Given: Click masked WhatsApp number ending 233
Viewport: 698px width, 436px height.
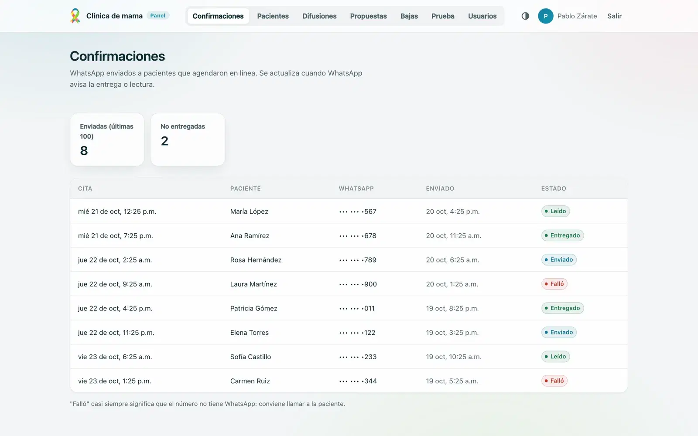Looking at the screenshot, I should 358,357.
